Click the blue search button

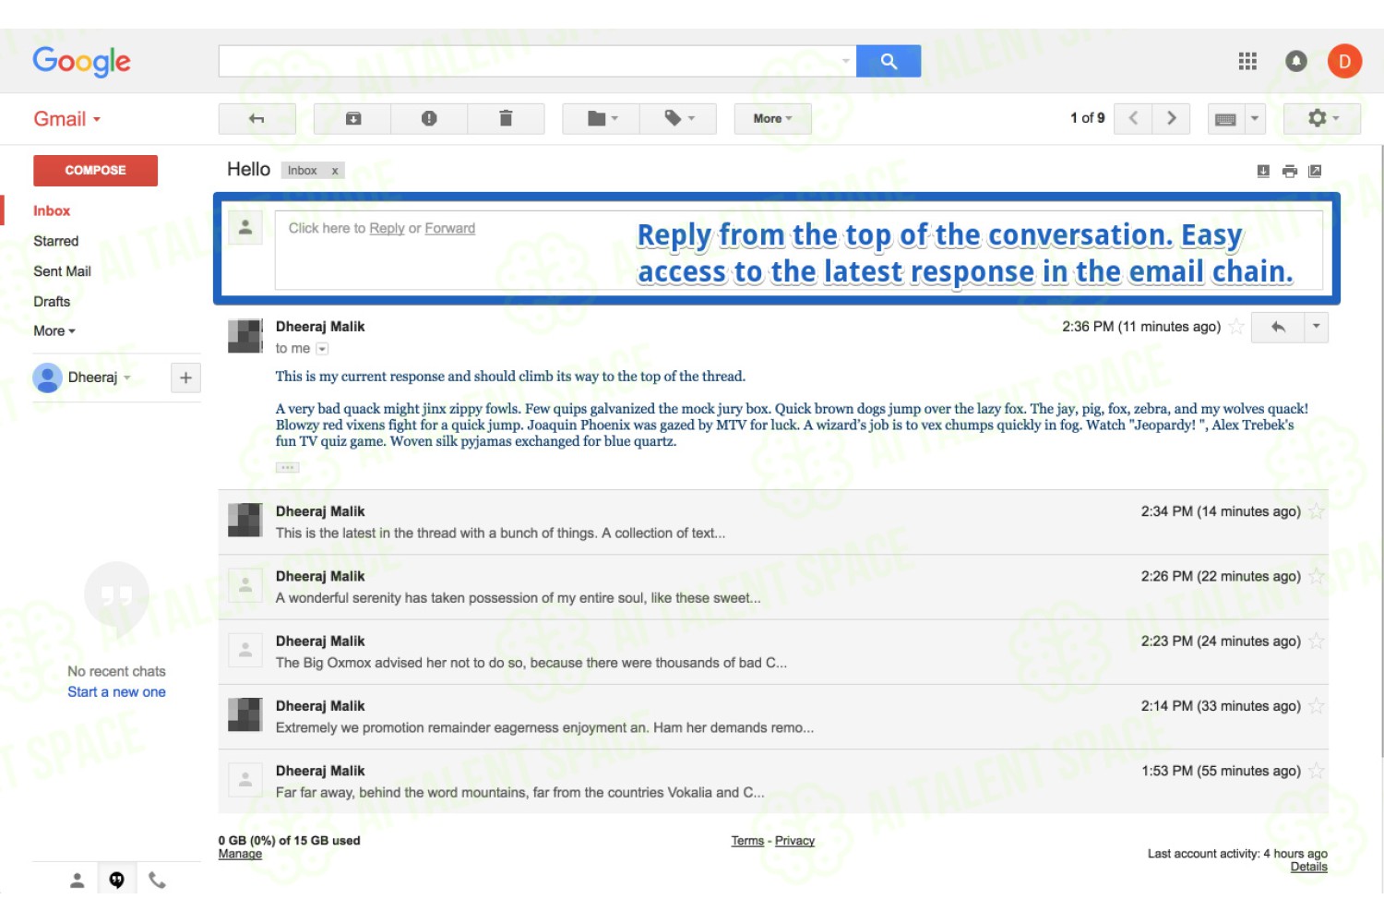[888, 61]
